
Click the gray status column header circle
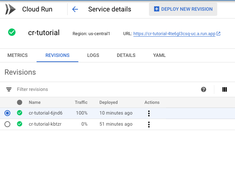[20, 102]
